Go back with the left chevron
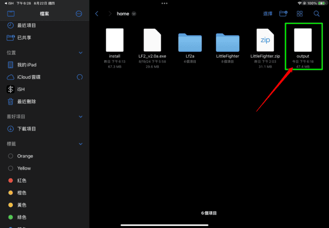 (x=97, y=14)
